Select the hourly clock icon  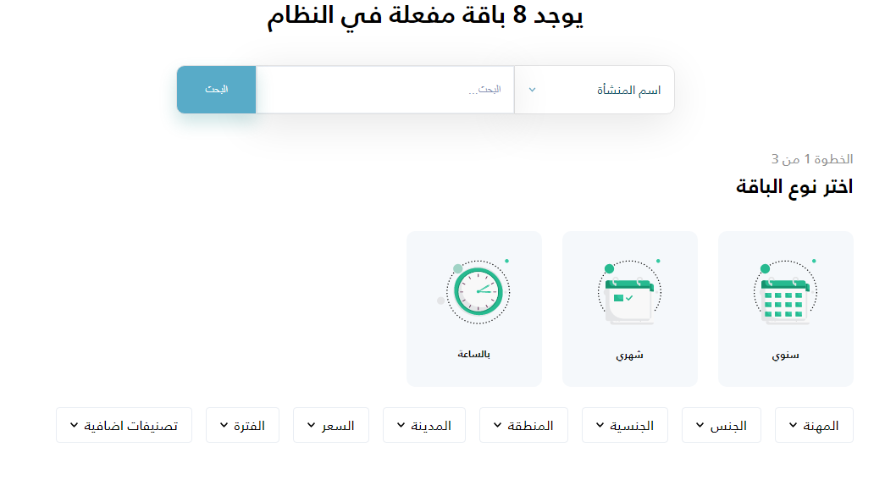tap(477, 291)
